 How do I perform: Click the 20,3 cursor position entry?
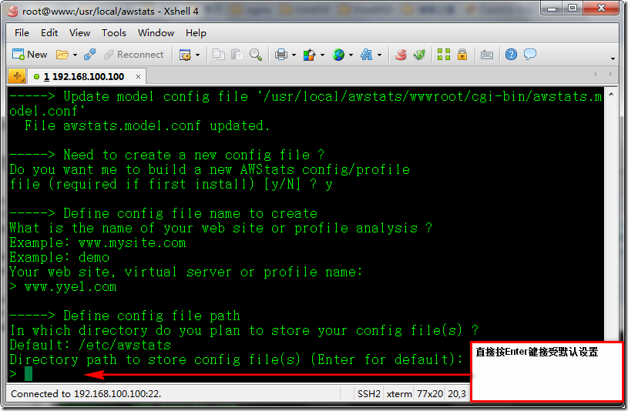point(457,394)
